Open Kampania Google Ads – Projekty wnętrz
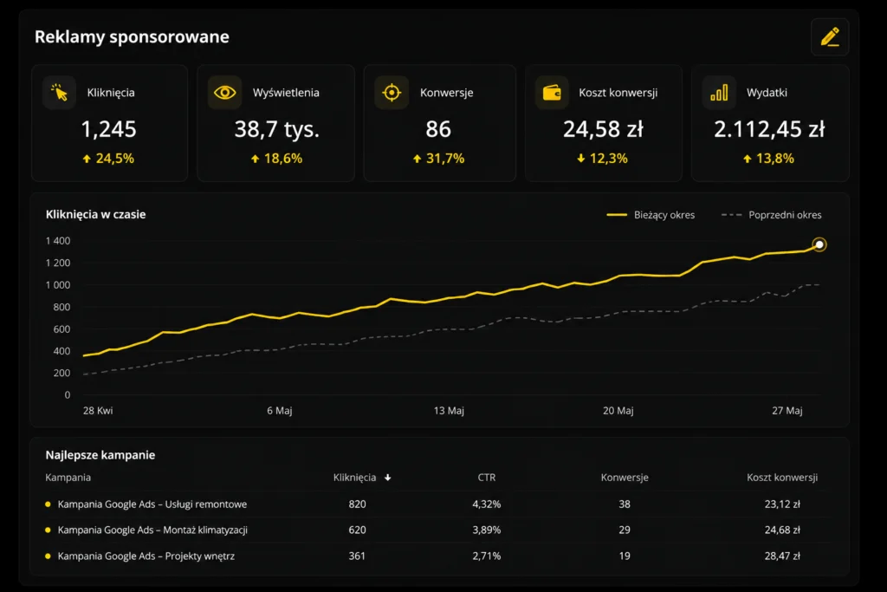This screenshot has width=887, height=592. pyautogui.click(x=146, y=556)
